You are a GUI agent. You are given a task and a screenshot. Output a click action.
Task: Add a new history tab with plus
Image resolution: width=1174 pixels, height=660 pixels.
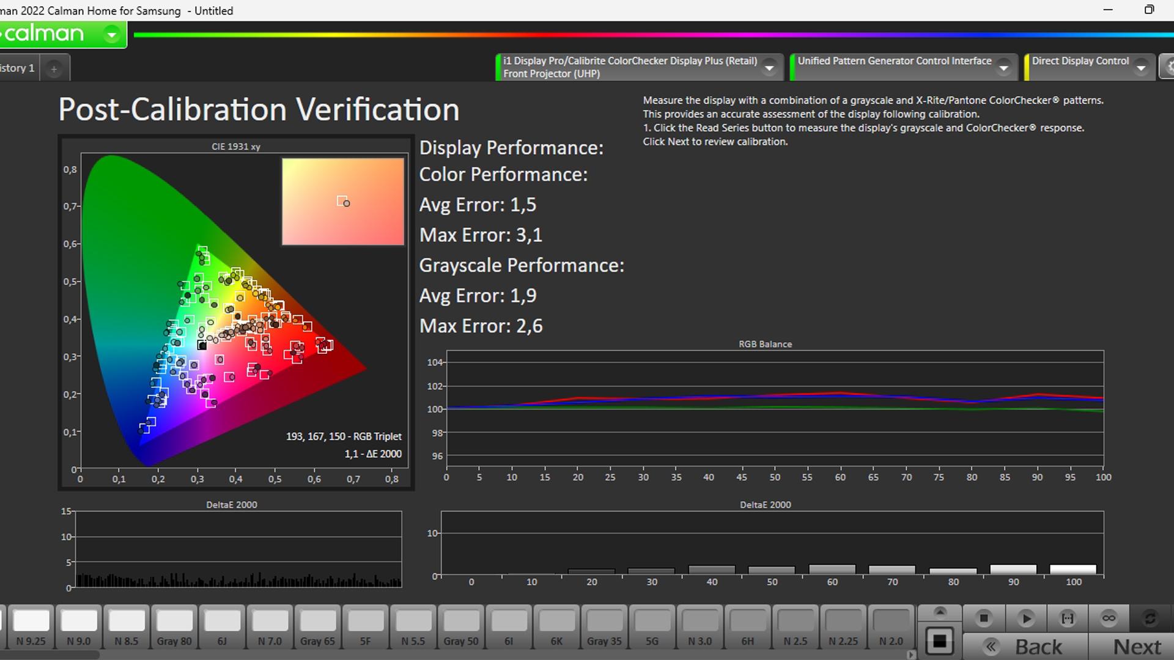[x=54, y=68]
